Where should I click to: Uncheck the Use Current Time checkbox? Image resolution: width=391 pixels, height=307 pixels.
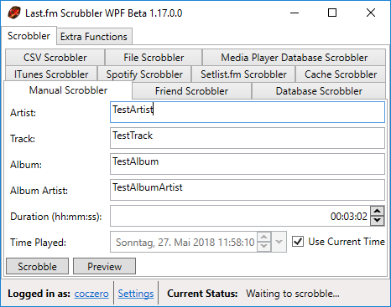click(x=298, y=242)
